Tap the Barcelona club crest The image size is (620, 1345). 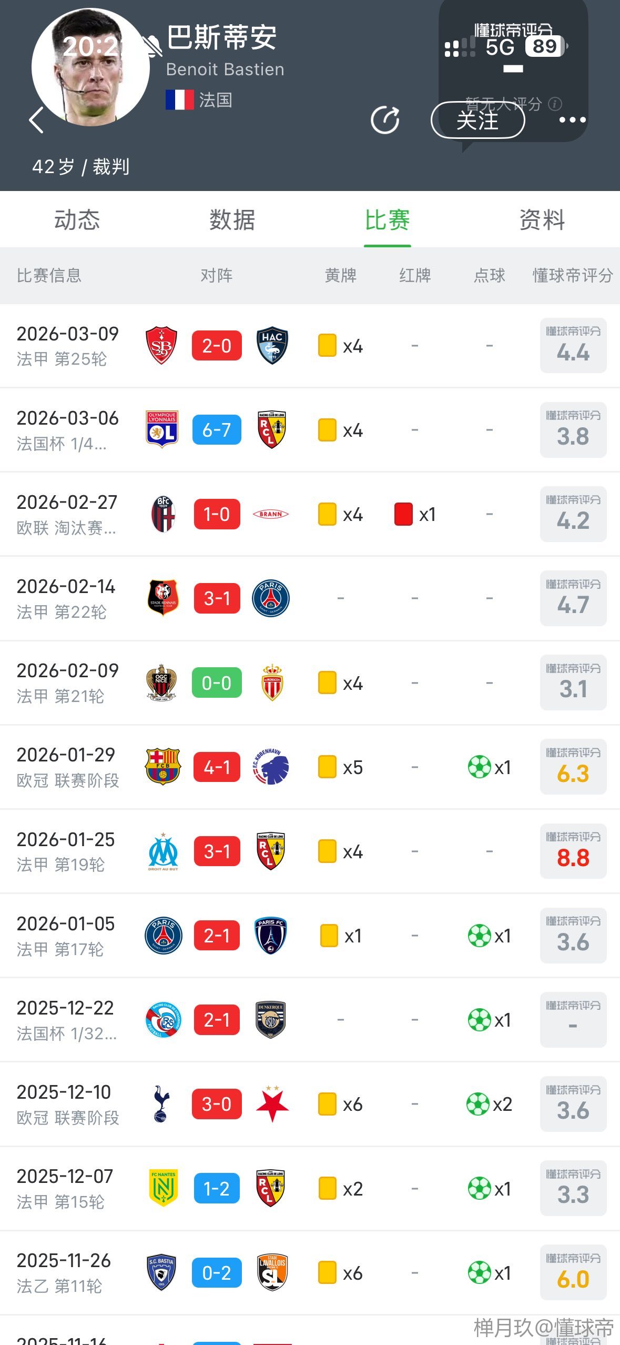click(162, 767)
